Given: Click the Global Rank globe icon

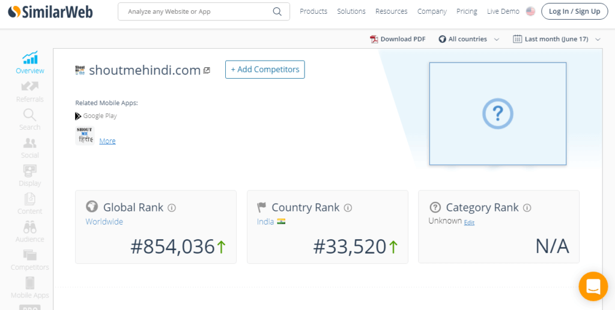Looking at the screenshot, I should [x=92, y=207].
